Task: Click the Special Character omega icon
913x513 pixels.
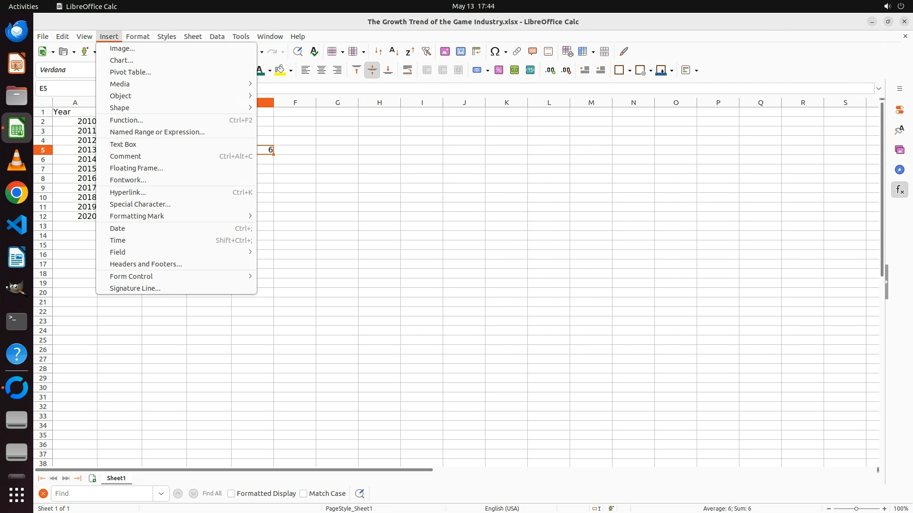Action: pos(495,51)
